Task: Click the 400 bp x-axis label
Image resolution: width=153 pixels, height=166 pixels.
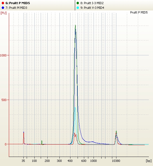Action: click(x=70, y=161)
